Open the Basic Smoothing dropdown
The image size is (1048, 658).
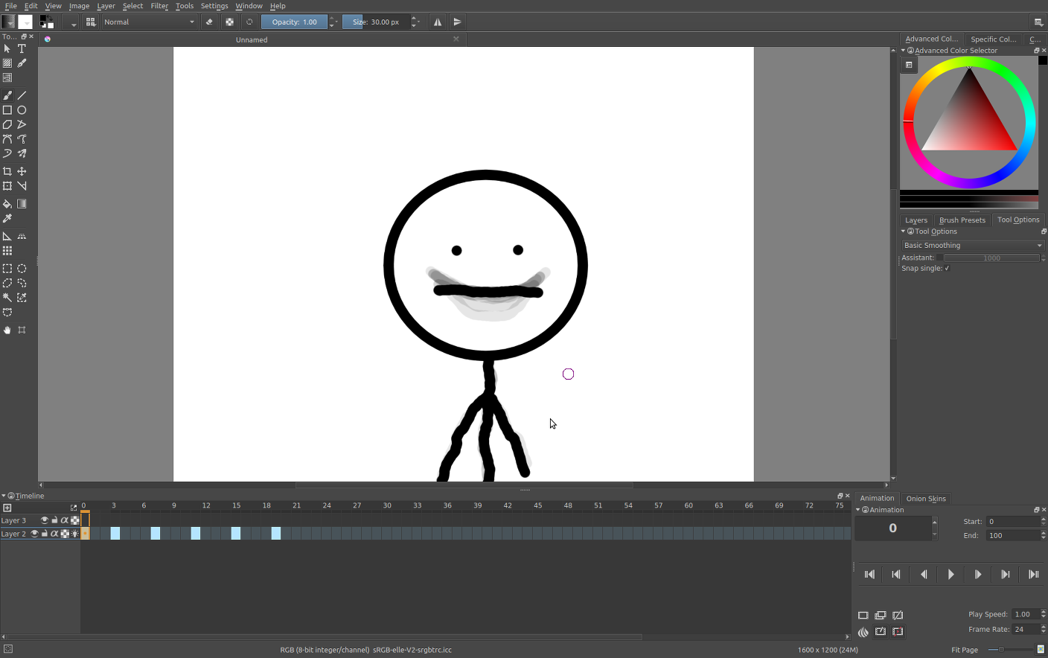click(972, 246)
